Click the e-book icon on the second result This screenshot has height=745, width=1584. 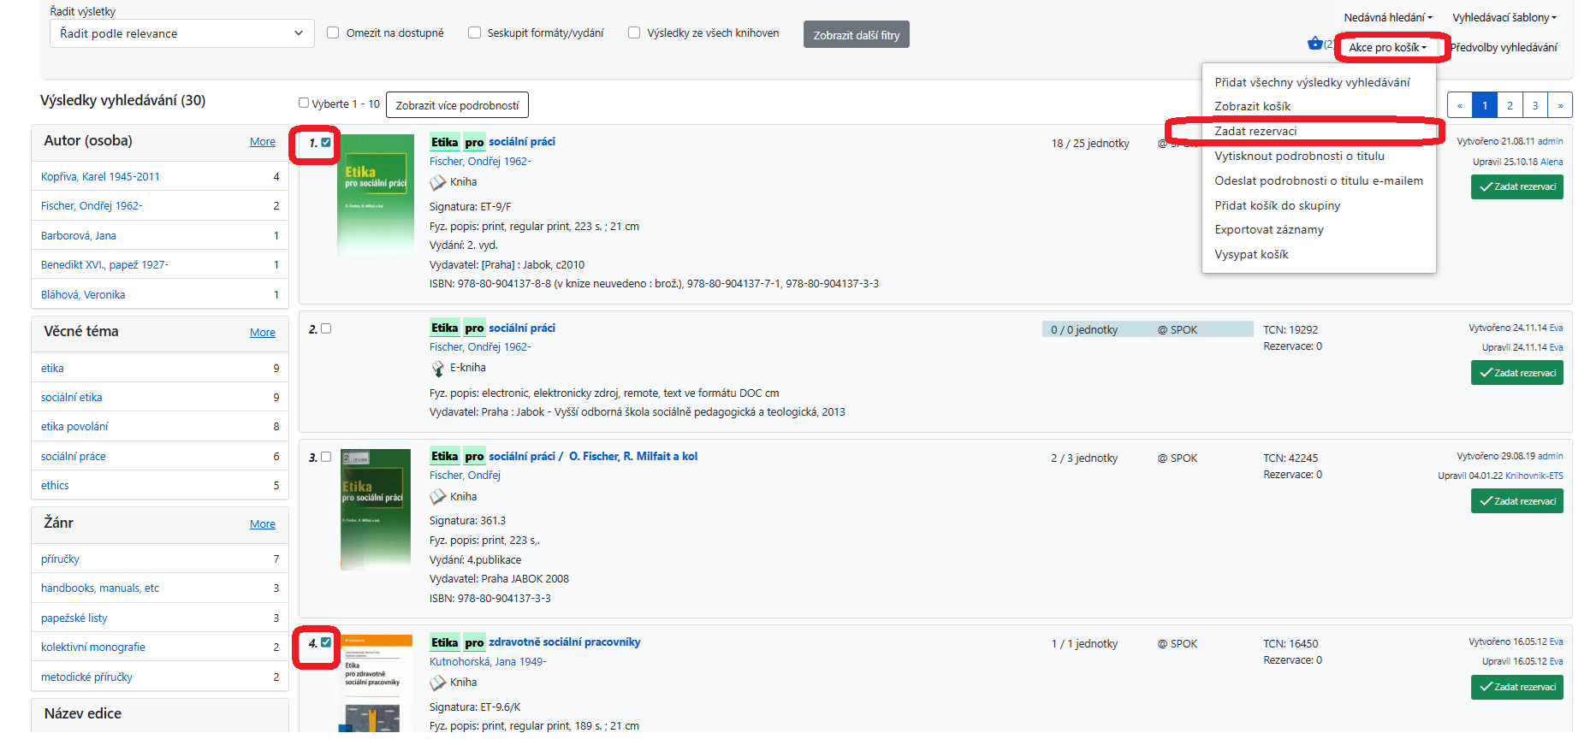point(437,369)
